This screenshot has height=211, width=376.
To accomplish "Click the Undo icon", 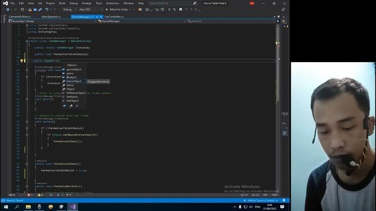I will point(47,9).
